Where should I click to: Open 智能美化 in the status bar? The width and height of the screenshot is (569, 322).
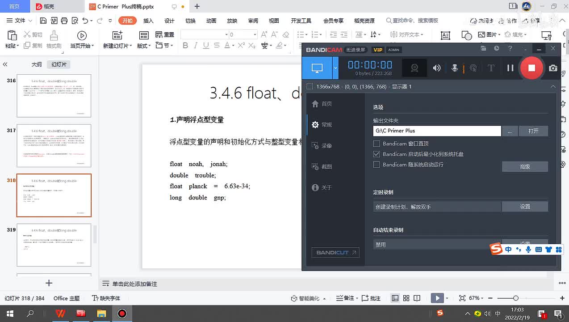(309, 298)
